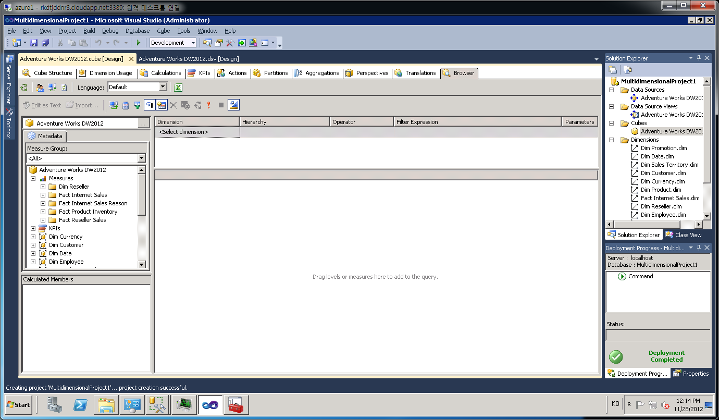Image resolution: width=719 pixels, height=420 pixels.
Task: Open the Cube menu
Action: (164, 31)
